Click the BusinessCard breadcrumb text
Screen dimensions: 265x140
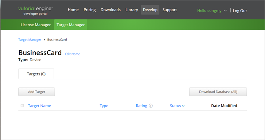(x=57, y=40)
